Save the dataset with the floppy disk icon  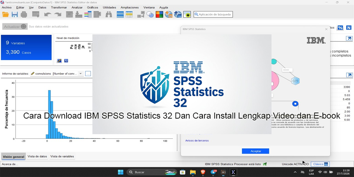click(15, 15)
